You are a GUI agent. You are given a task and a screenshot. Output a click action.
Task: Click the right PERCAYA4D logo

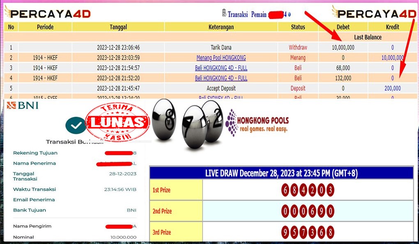374,14
